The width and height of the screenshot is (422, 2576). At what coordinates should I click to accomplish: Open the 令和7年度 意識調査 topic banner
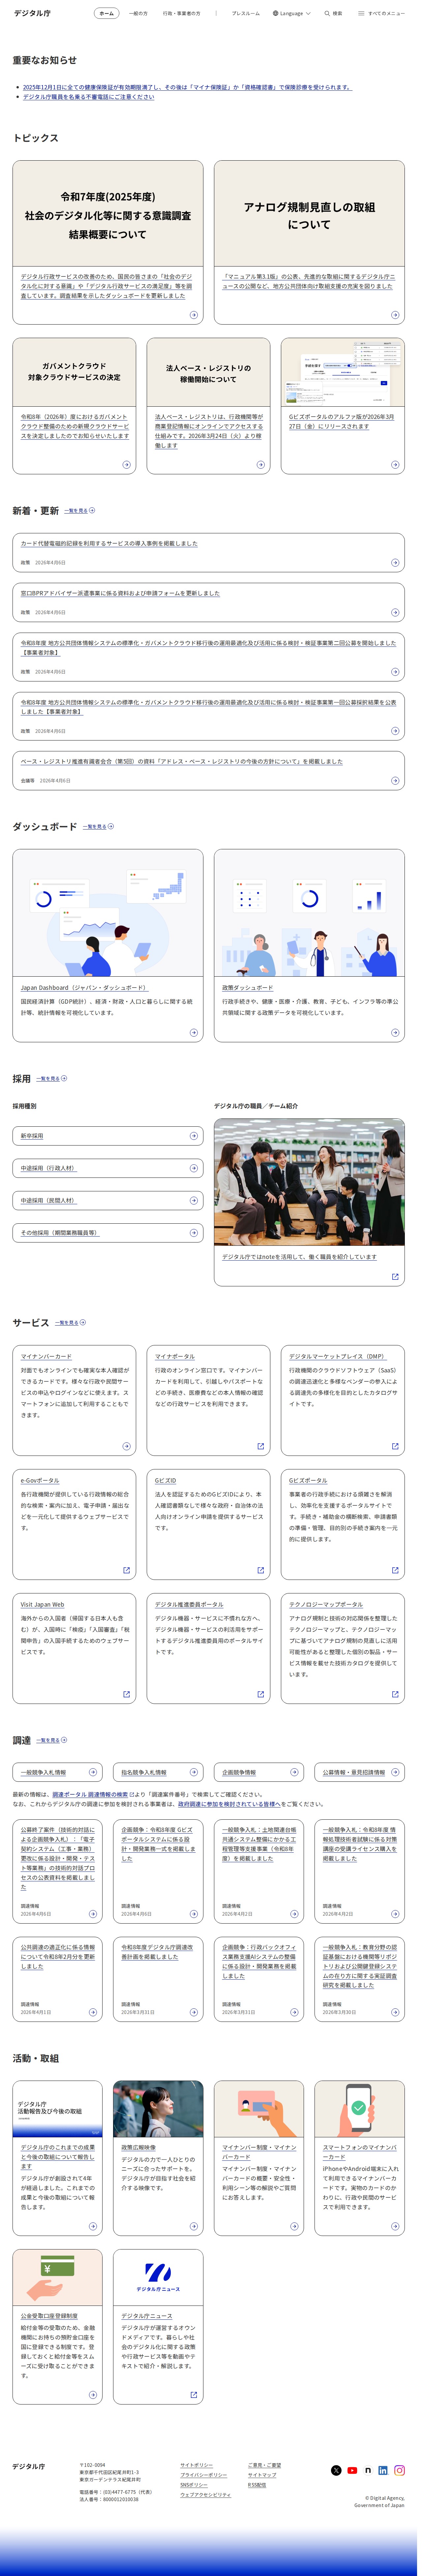(108, 213)
